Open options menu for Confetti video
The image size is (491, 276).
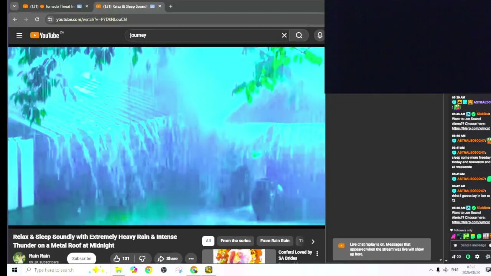point(317,253)
